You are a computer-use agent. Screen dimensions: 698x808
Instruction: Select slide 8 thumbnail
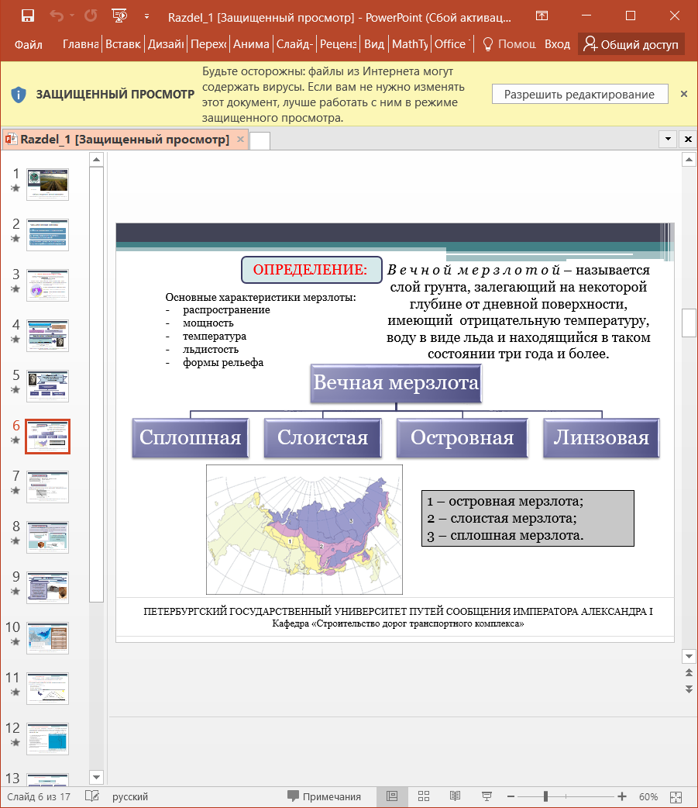47,537
